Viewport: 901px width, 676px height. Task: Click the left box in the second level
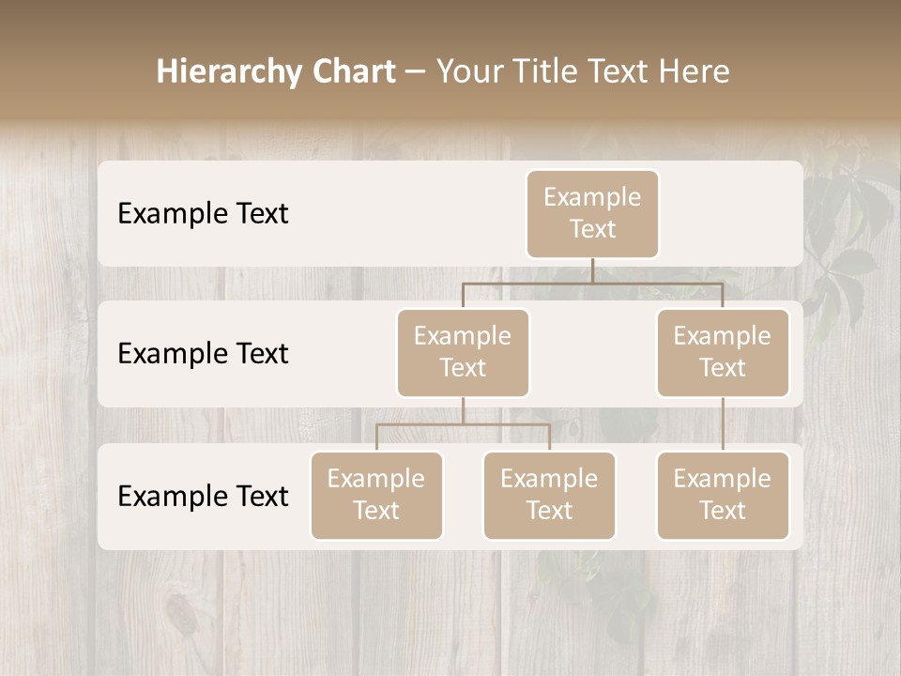(463, 352)
